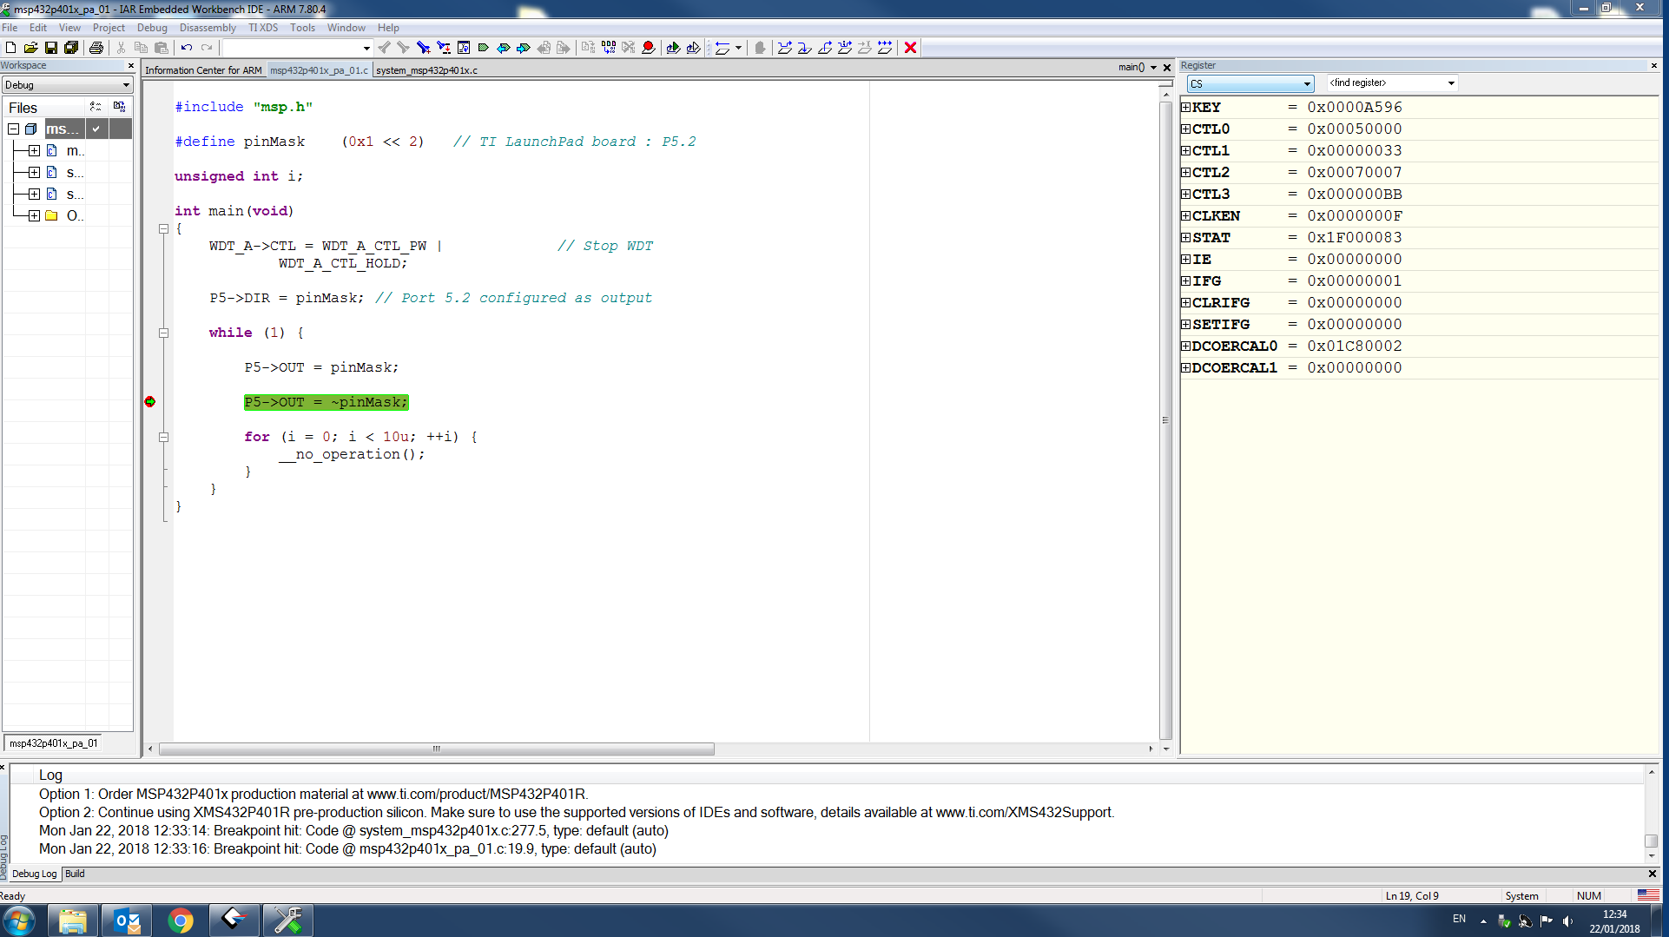Select the msp432p401x_pa_01 workspace tab

[x=53, y=743]
